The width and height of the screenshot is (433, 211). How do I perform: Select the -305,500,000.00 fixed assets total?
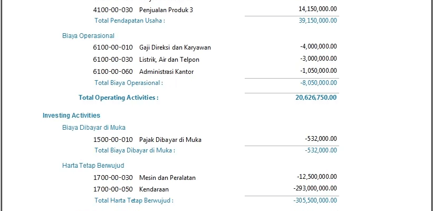pos(315,200)
